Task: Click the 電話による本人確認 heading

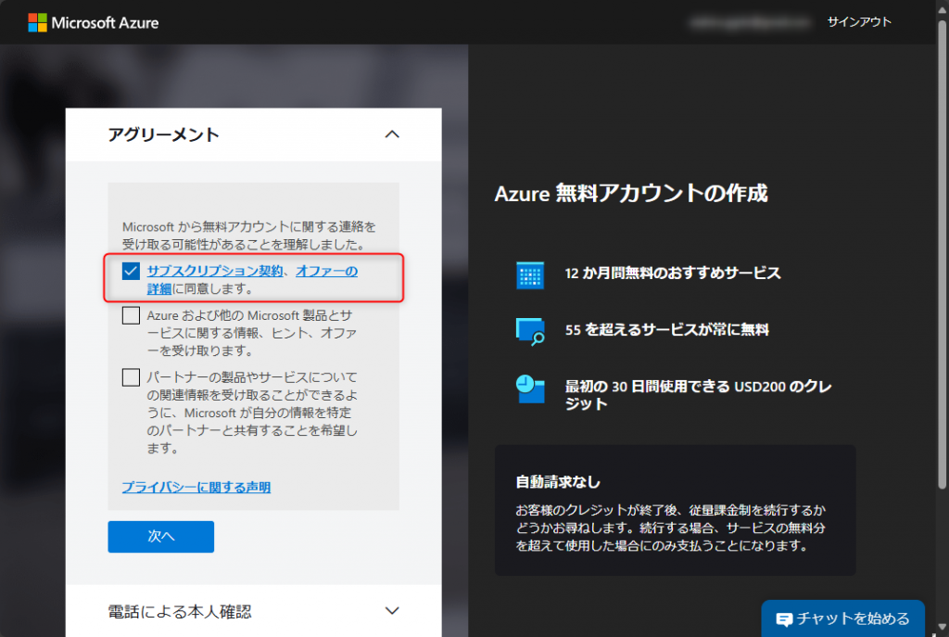Action: pos(180,612)
